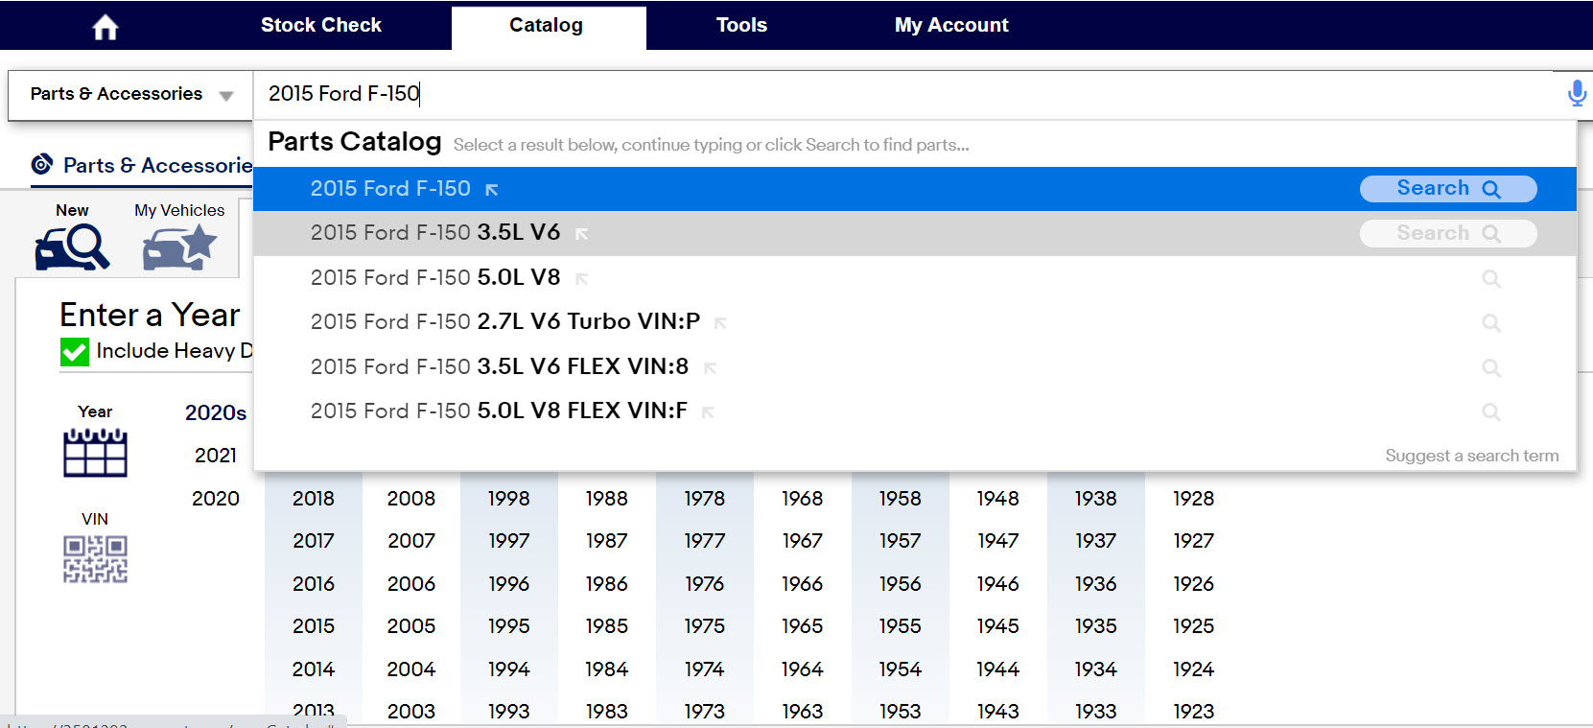
Task: Open the Tools menu tab
Action: tap(741, 26)
